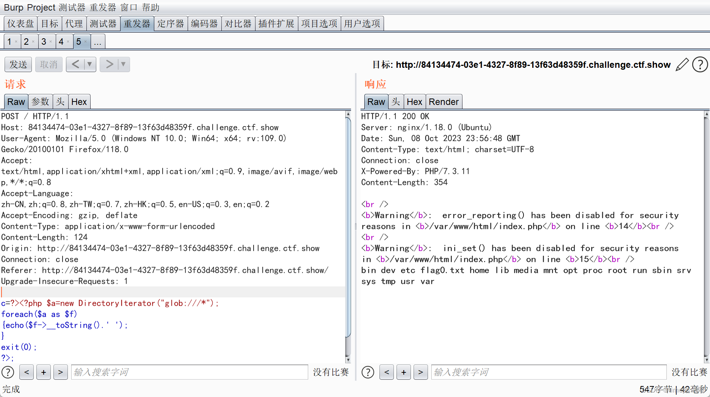This screenshot has width=710, height=397.
Task: Switch to the 仪表盘 dashboard tab
Action: (x=20, y=23)
